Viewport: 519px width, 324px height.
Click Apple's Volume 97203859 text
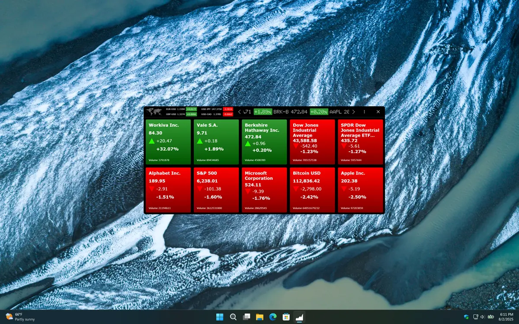tap(352, 208)
